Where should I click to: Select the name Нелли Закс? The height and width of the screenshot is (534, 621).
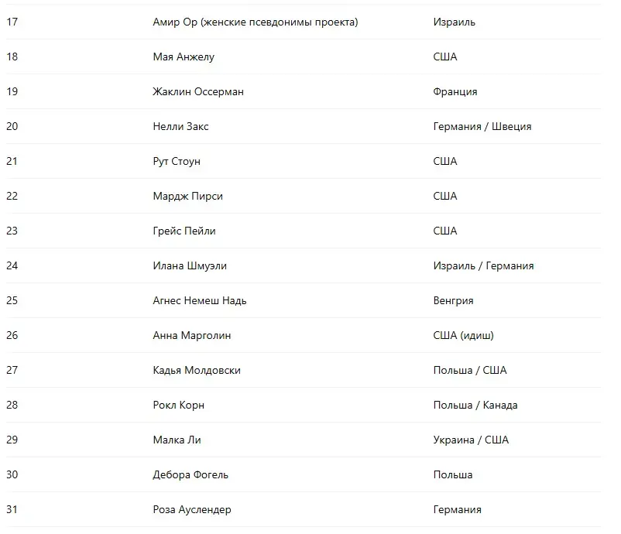pos(180,127)
